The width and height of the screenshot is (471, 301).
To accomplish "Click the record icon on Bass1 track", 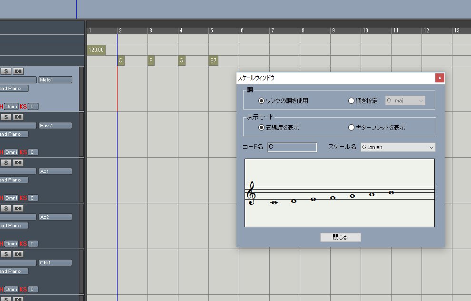I will click(x=19, y=117).
